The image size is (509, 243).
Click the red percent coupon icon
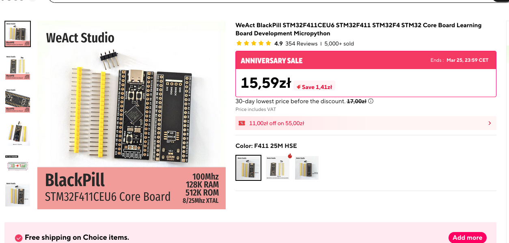click(242, 123)
